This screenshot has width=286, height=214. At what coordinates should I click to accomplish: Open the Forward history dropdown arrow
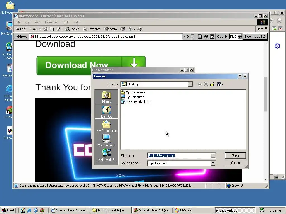tap(40, 29)
